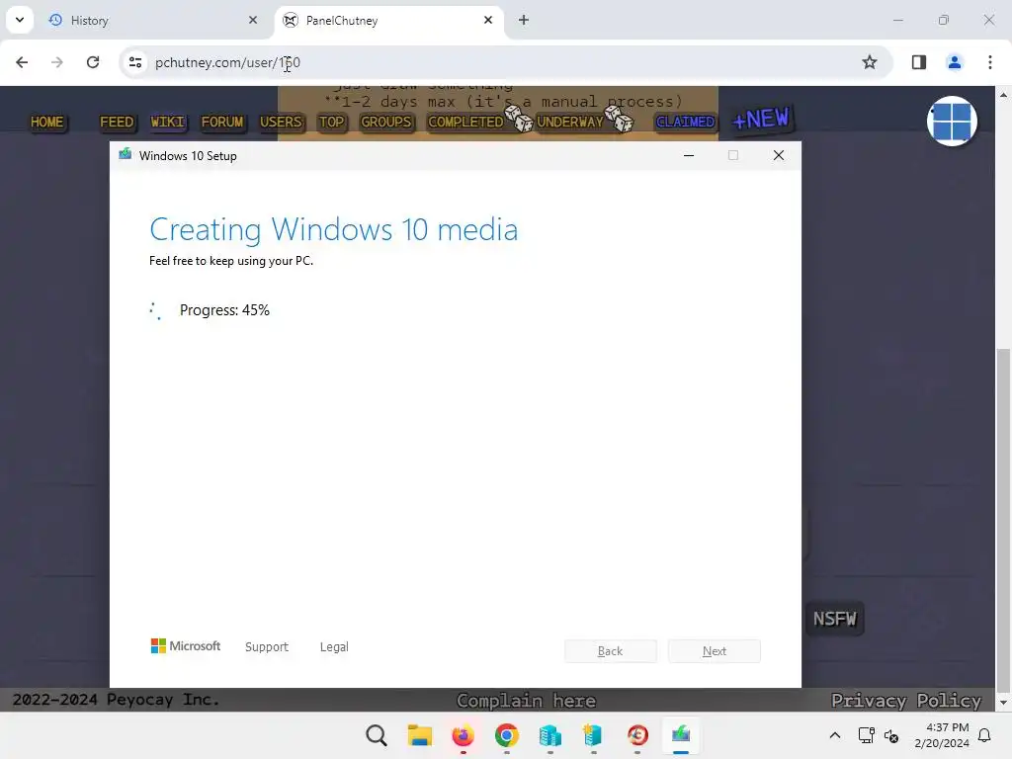
Task: Open the network status tray icon
Action: [x=866, y=735]
